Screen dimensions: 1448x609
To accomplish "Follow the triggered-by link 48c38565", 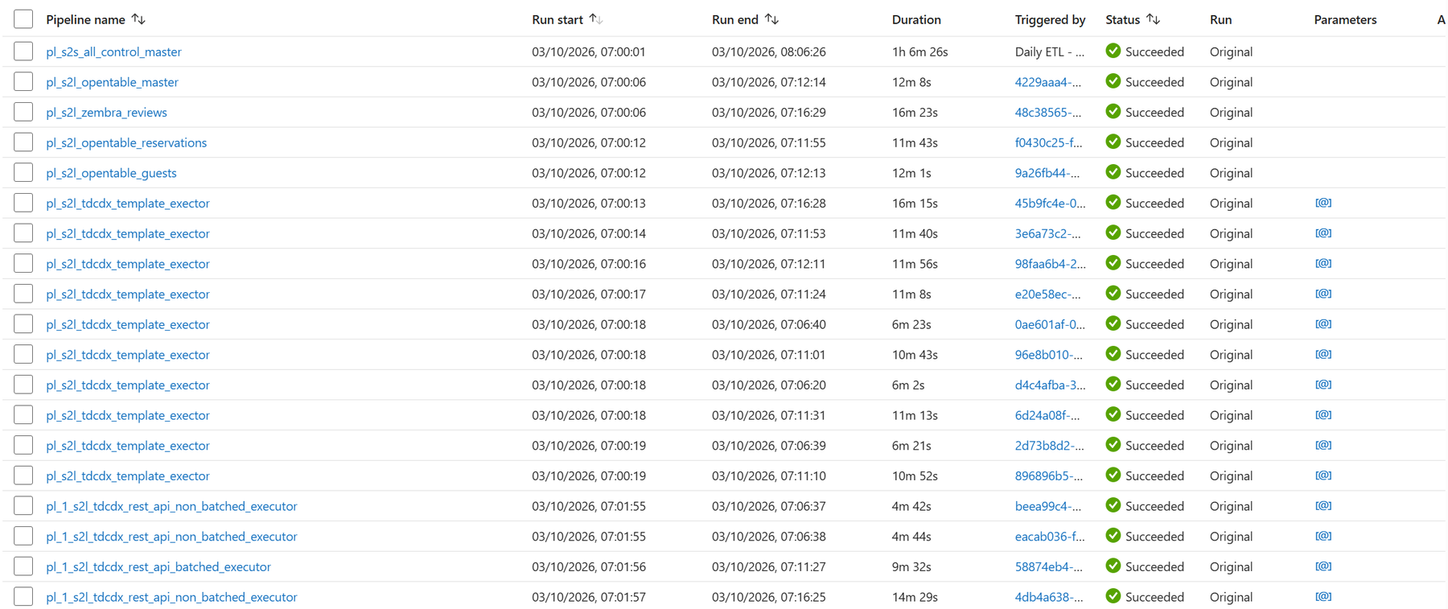I will [1048, 113].
